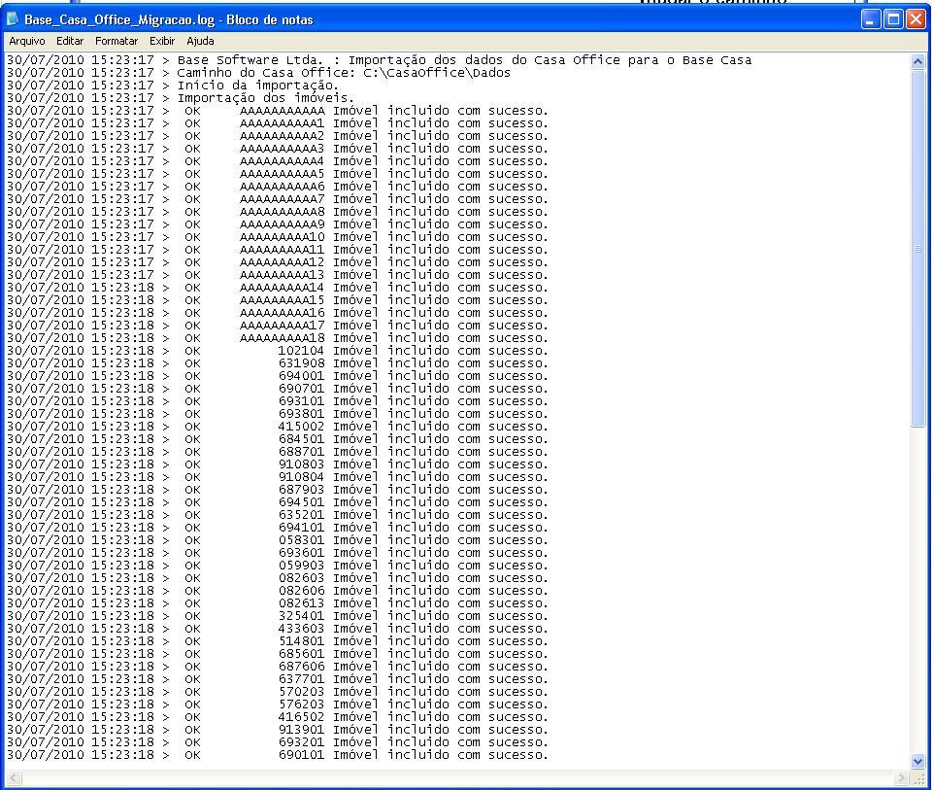Open the Arquivo menu
933x790 pixels.
tap(27, 41)
